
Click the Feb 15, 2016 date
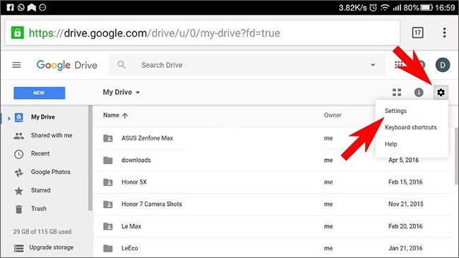click(x=405, y=182)
